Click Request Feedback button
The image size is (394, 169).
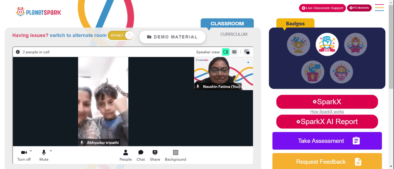(327, 162)
